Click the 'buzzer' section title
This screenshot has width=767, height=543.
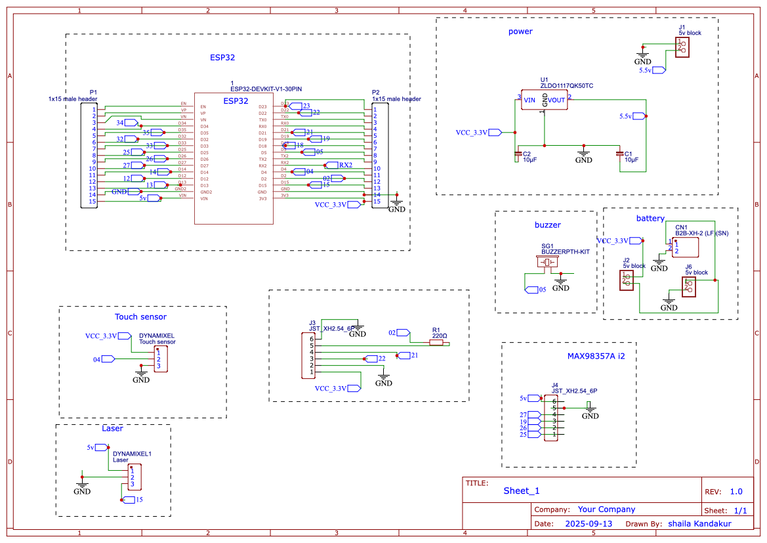coord(548,225)
